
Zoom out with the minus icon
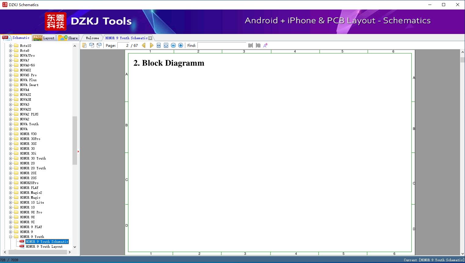pos(173,45)
